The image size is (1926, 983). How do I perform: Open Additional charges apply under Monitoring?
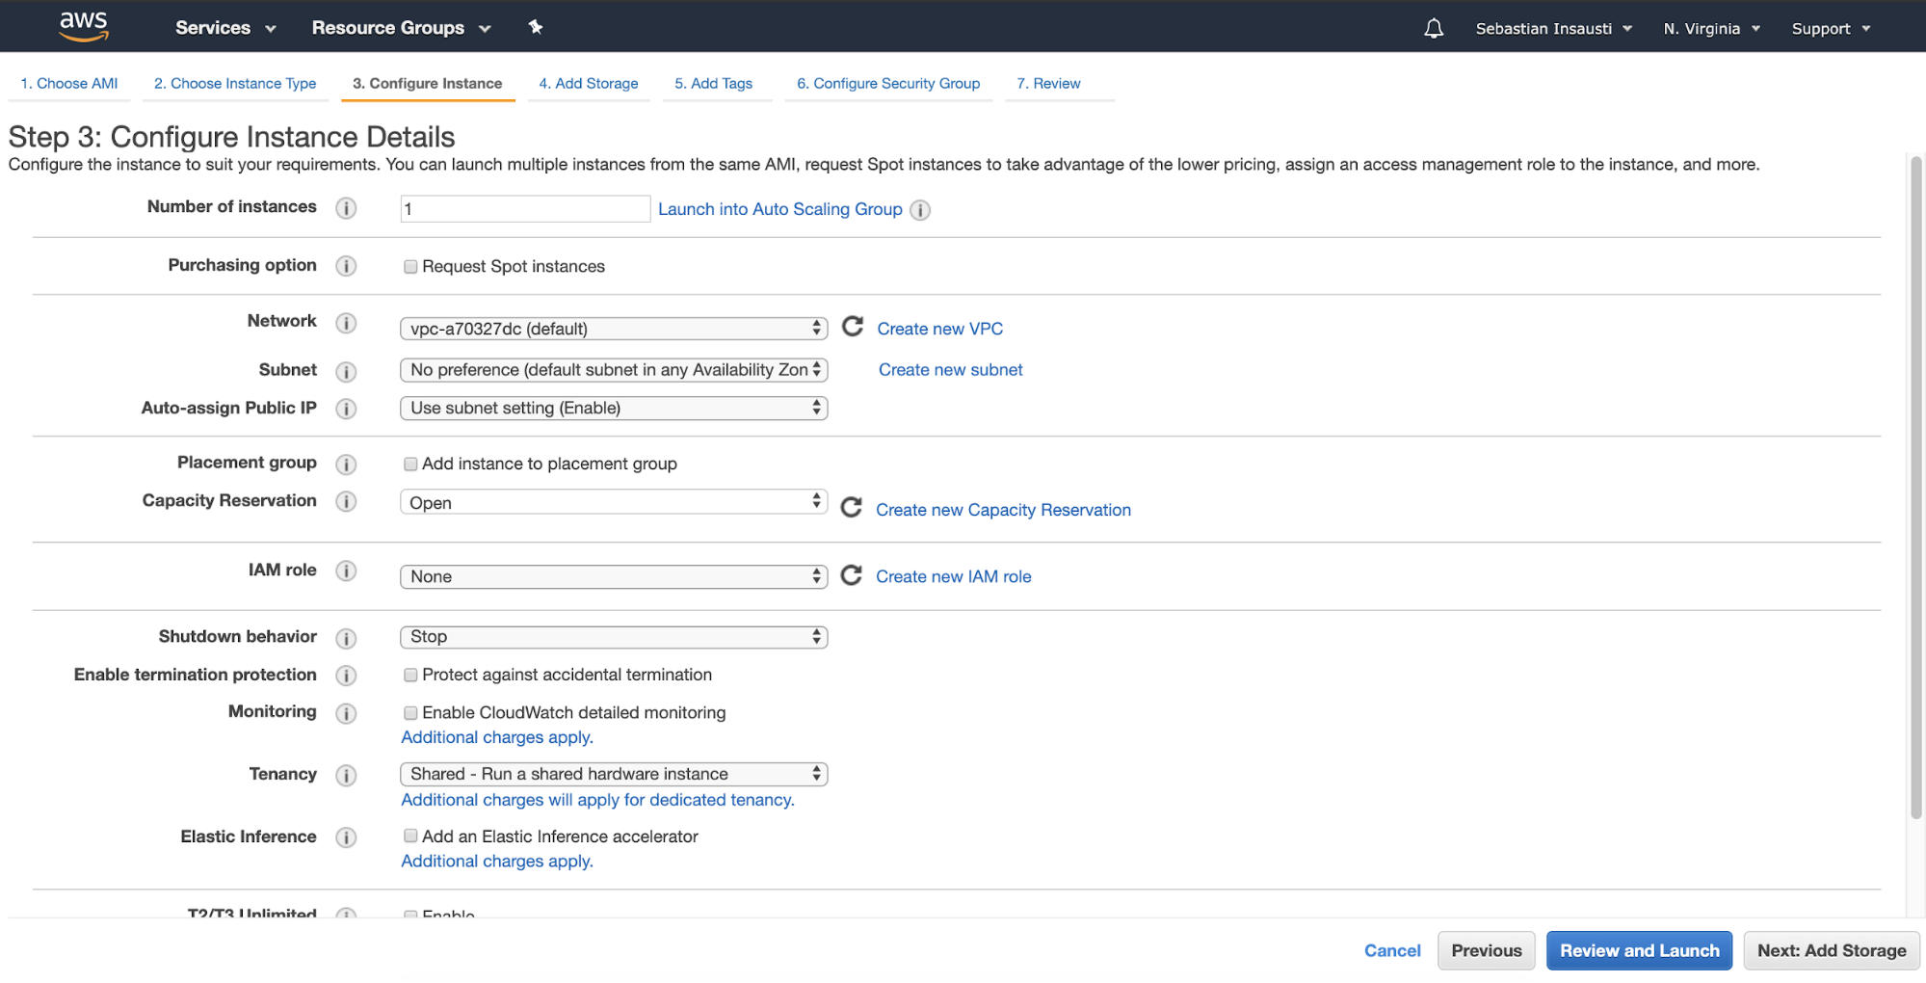click(x=497, y=737)
